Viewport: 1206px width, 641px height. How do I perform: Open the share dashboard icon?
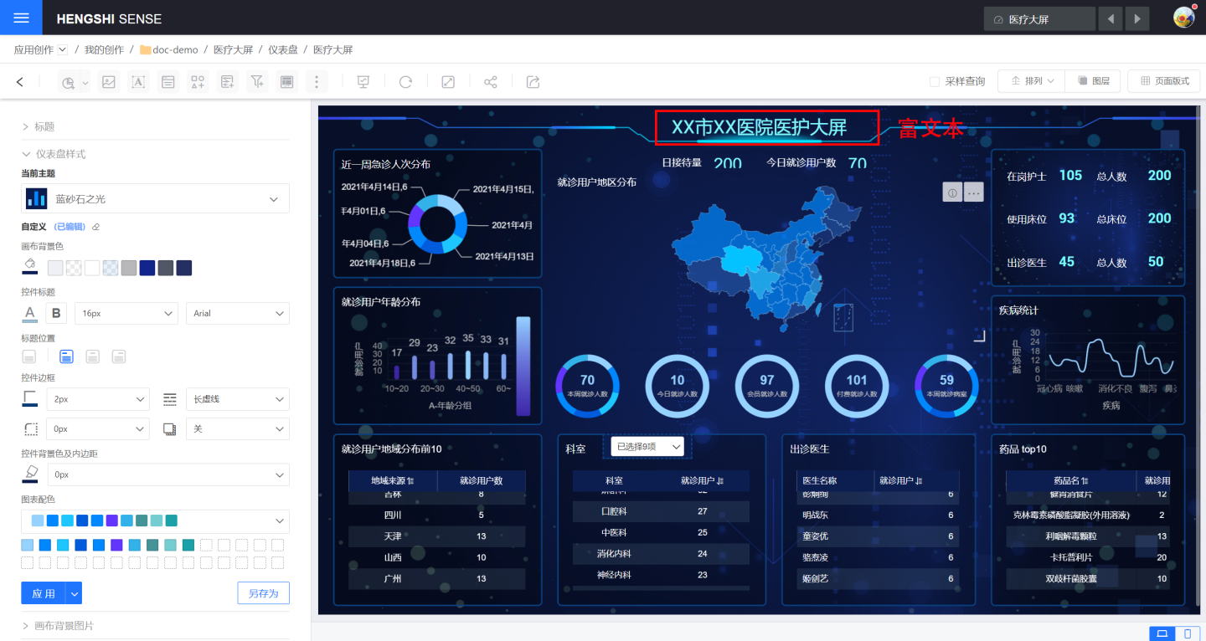(x=491, y=82)
